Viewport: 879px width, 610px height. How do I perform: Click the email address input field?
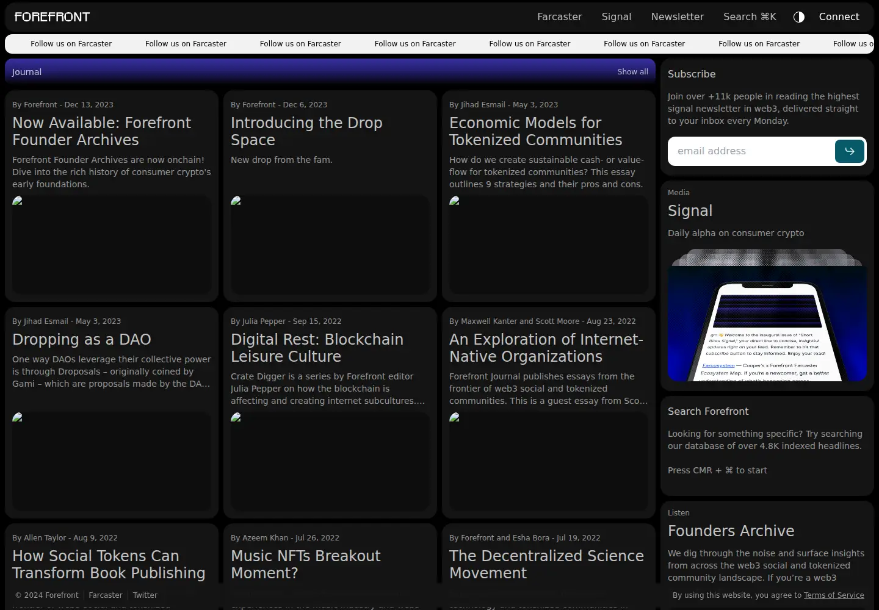[751, 151]
